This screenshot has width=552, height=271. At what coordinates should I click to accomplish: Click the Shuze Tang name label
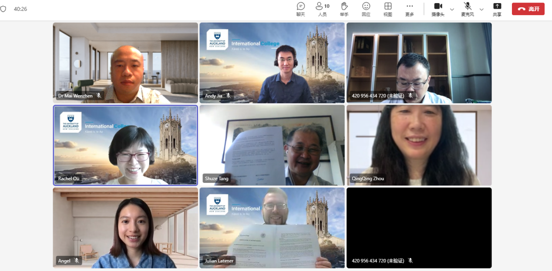coord(217,178)
